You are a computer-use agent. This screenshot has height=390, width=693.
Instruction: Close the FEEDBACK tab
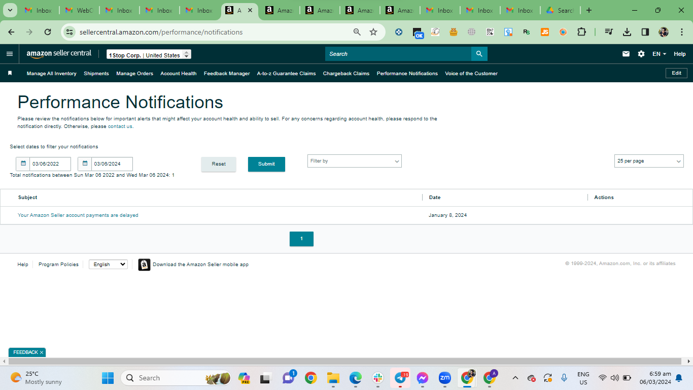42,352
